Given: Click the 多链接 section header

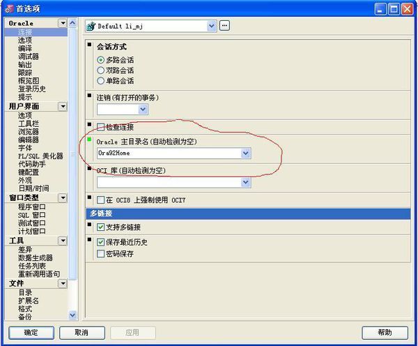Looking at the screenshot, I should (248, 213).
